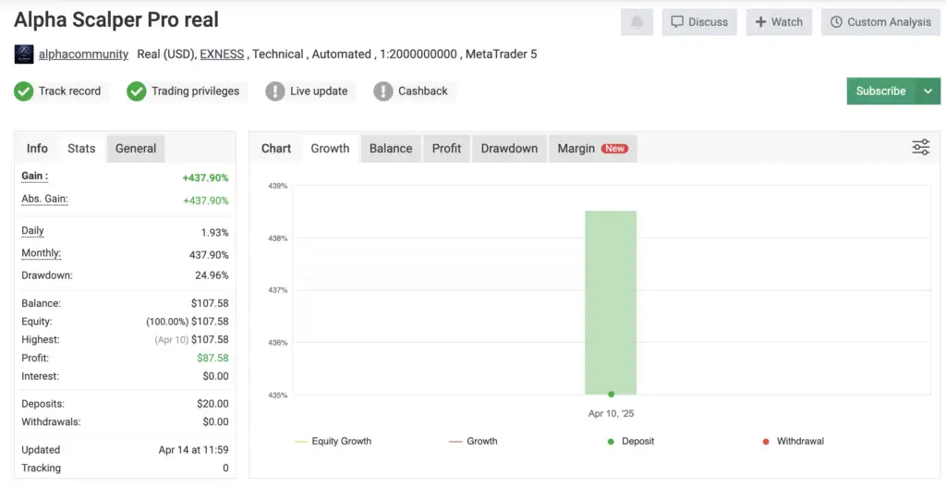Image resolution: width=946 pixels, height=487 pixels.
Task: Toggle Equity Growth legend series
Action: click(x=333, y=442)
